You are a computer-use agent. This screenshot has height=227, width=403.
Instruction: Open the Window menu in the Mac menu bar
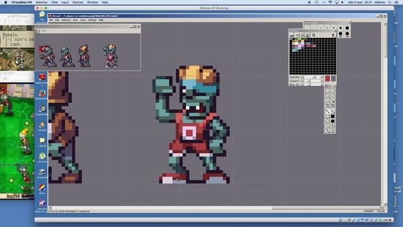[93, 3]
